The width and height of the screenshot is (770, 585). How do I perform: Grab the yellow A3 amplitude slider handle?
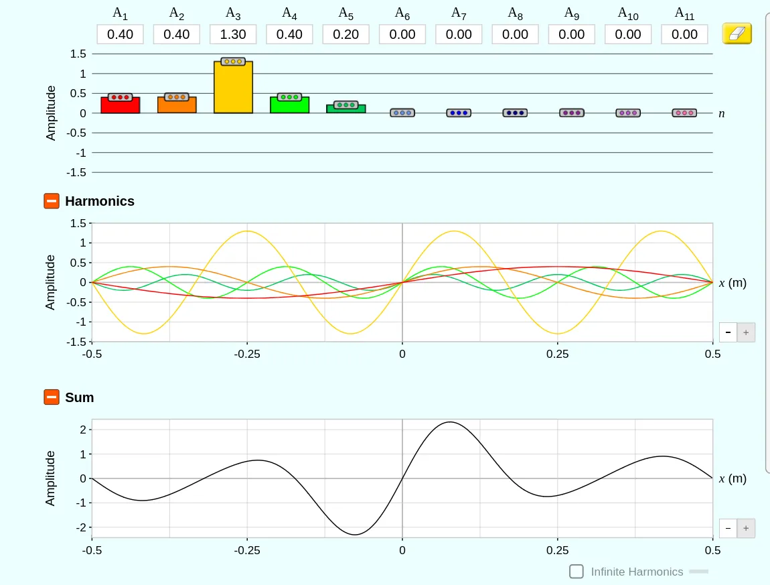pyautogui.click(x=233, y=62)
